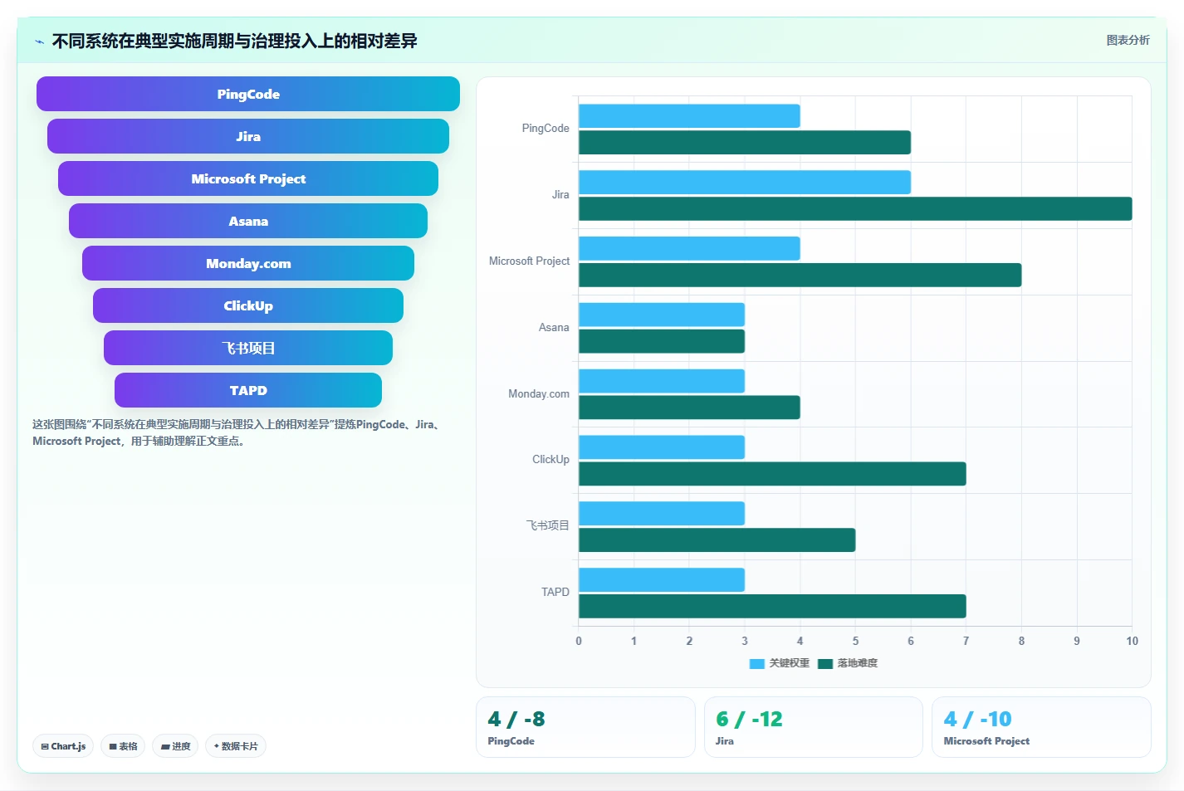Viewport: 1184px width, 791px height.
Task: Click Monday.com's blue bar
Action: (662, 381)
